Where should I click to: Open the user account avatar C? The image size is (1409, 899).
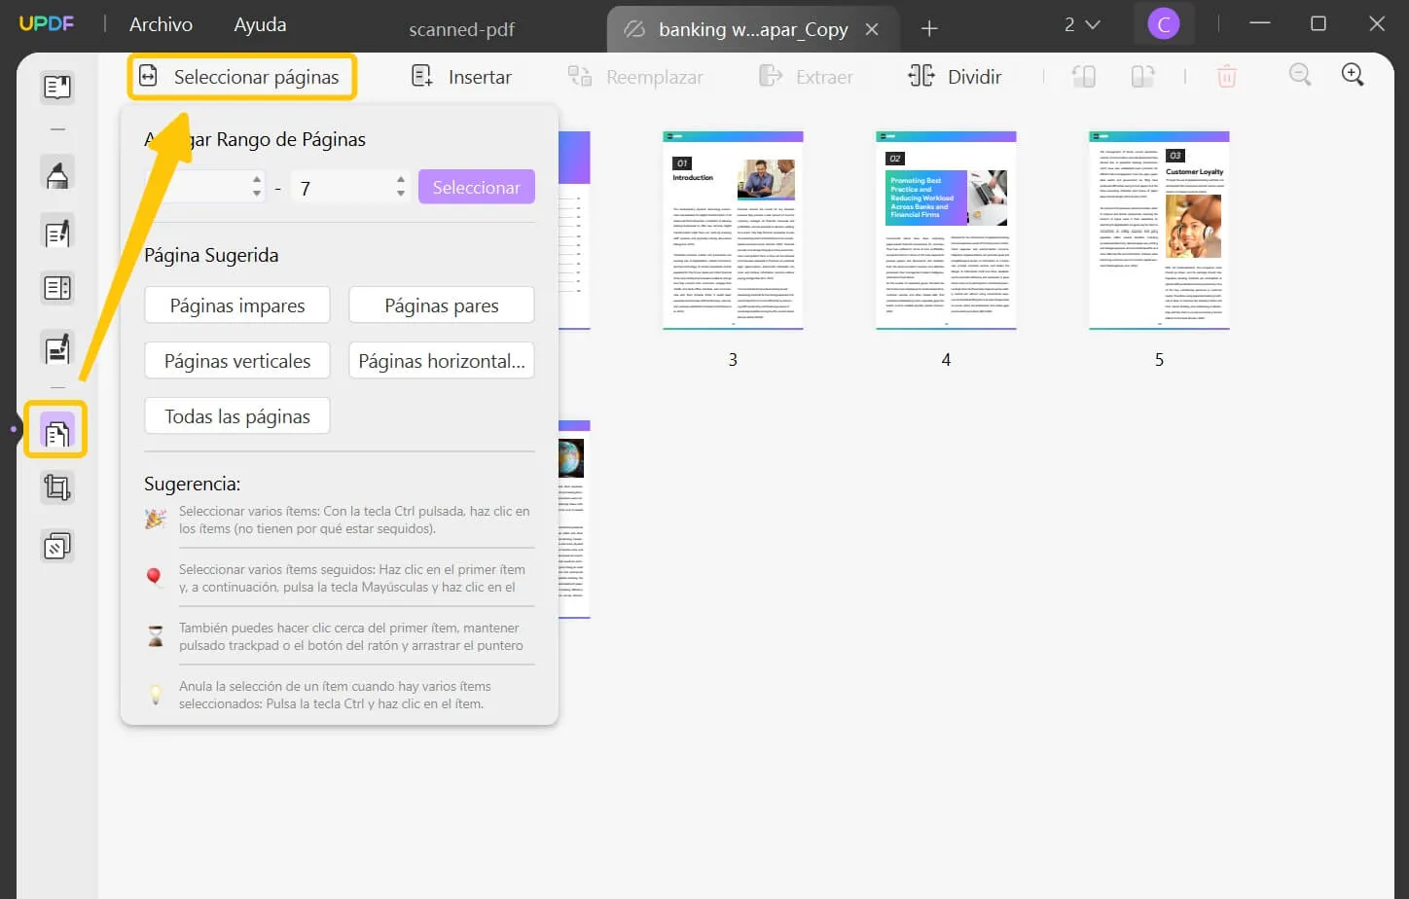[1164, 24]
